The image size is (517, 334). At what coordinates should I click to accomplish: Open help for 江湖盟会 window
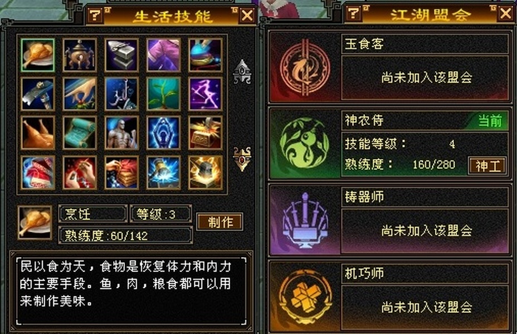coord(354,13)
